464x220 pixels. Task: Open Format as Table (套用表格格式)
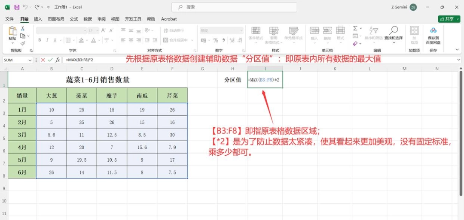274,35
